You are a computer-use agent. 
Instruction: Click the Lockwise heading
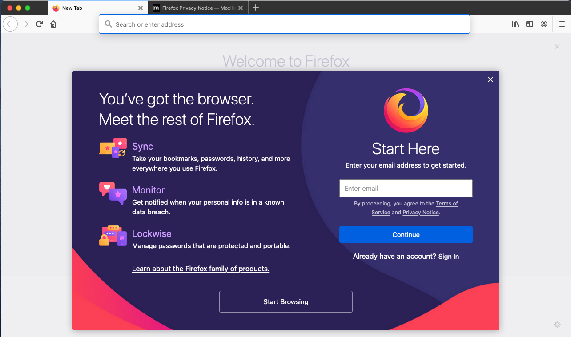click(152, 234)
